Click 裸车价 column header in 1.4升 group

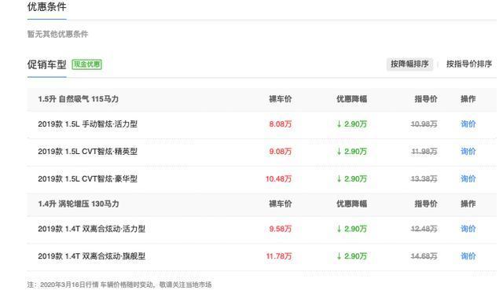pyautogui.click(x=281, y=204)
